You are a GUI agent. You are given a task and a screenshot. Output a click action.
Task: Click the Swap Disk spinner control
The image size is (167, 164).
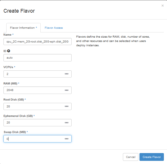click(x=66, y=139)
